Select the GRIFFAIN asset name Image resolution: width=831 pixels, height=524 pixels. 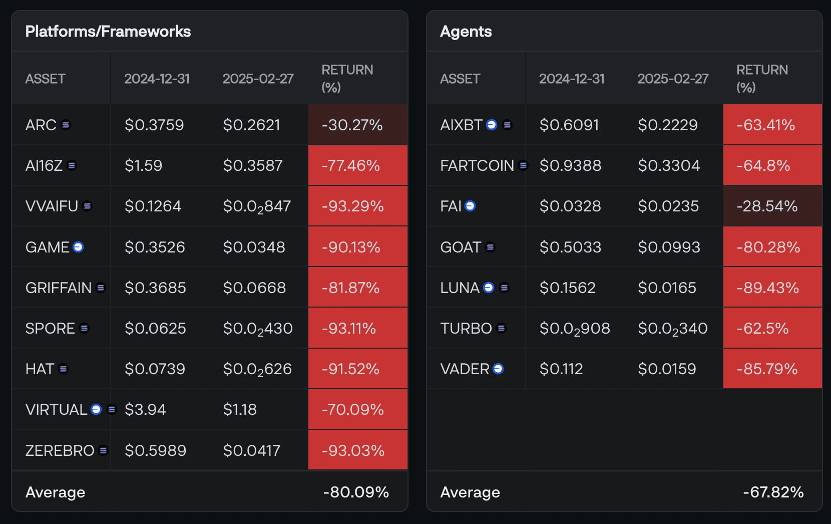pos(59,288)
